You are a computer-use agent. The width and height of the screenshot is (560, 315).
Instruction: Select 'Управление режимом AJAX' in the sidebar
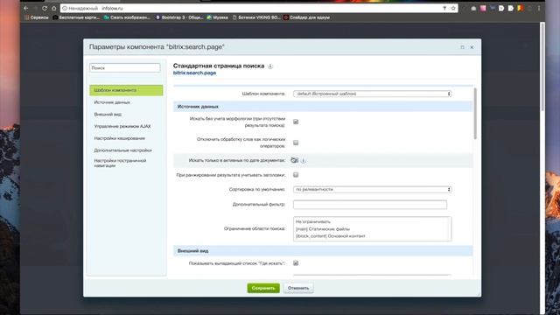pos(122,126)
